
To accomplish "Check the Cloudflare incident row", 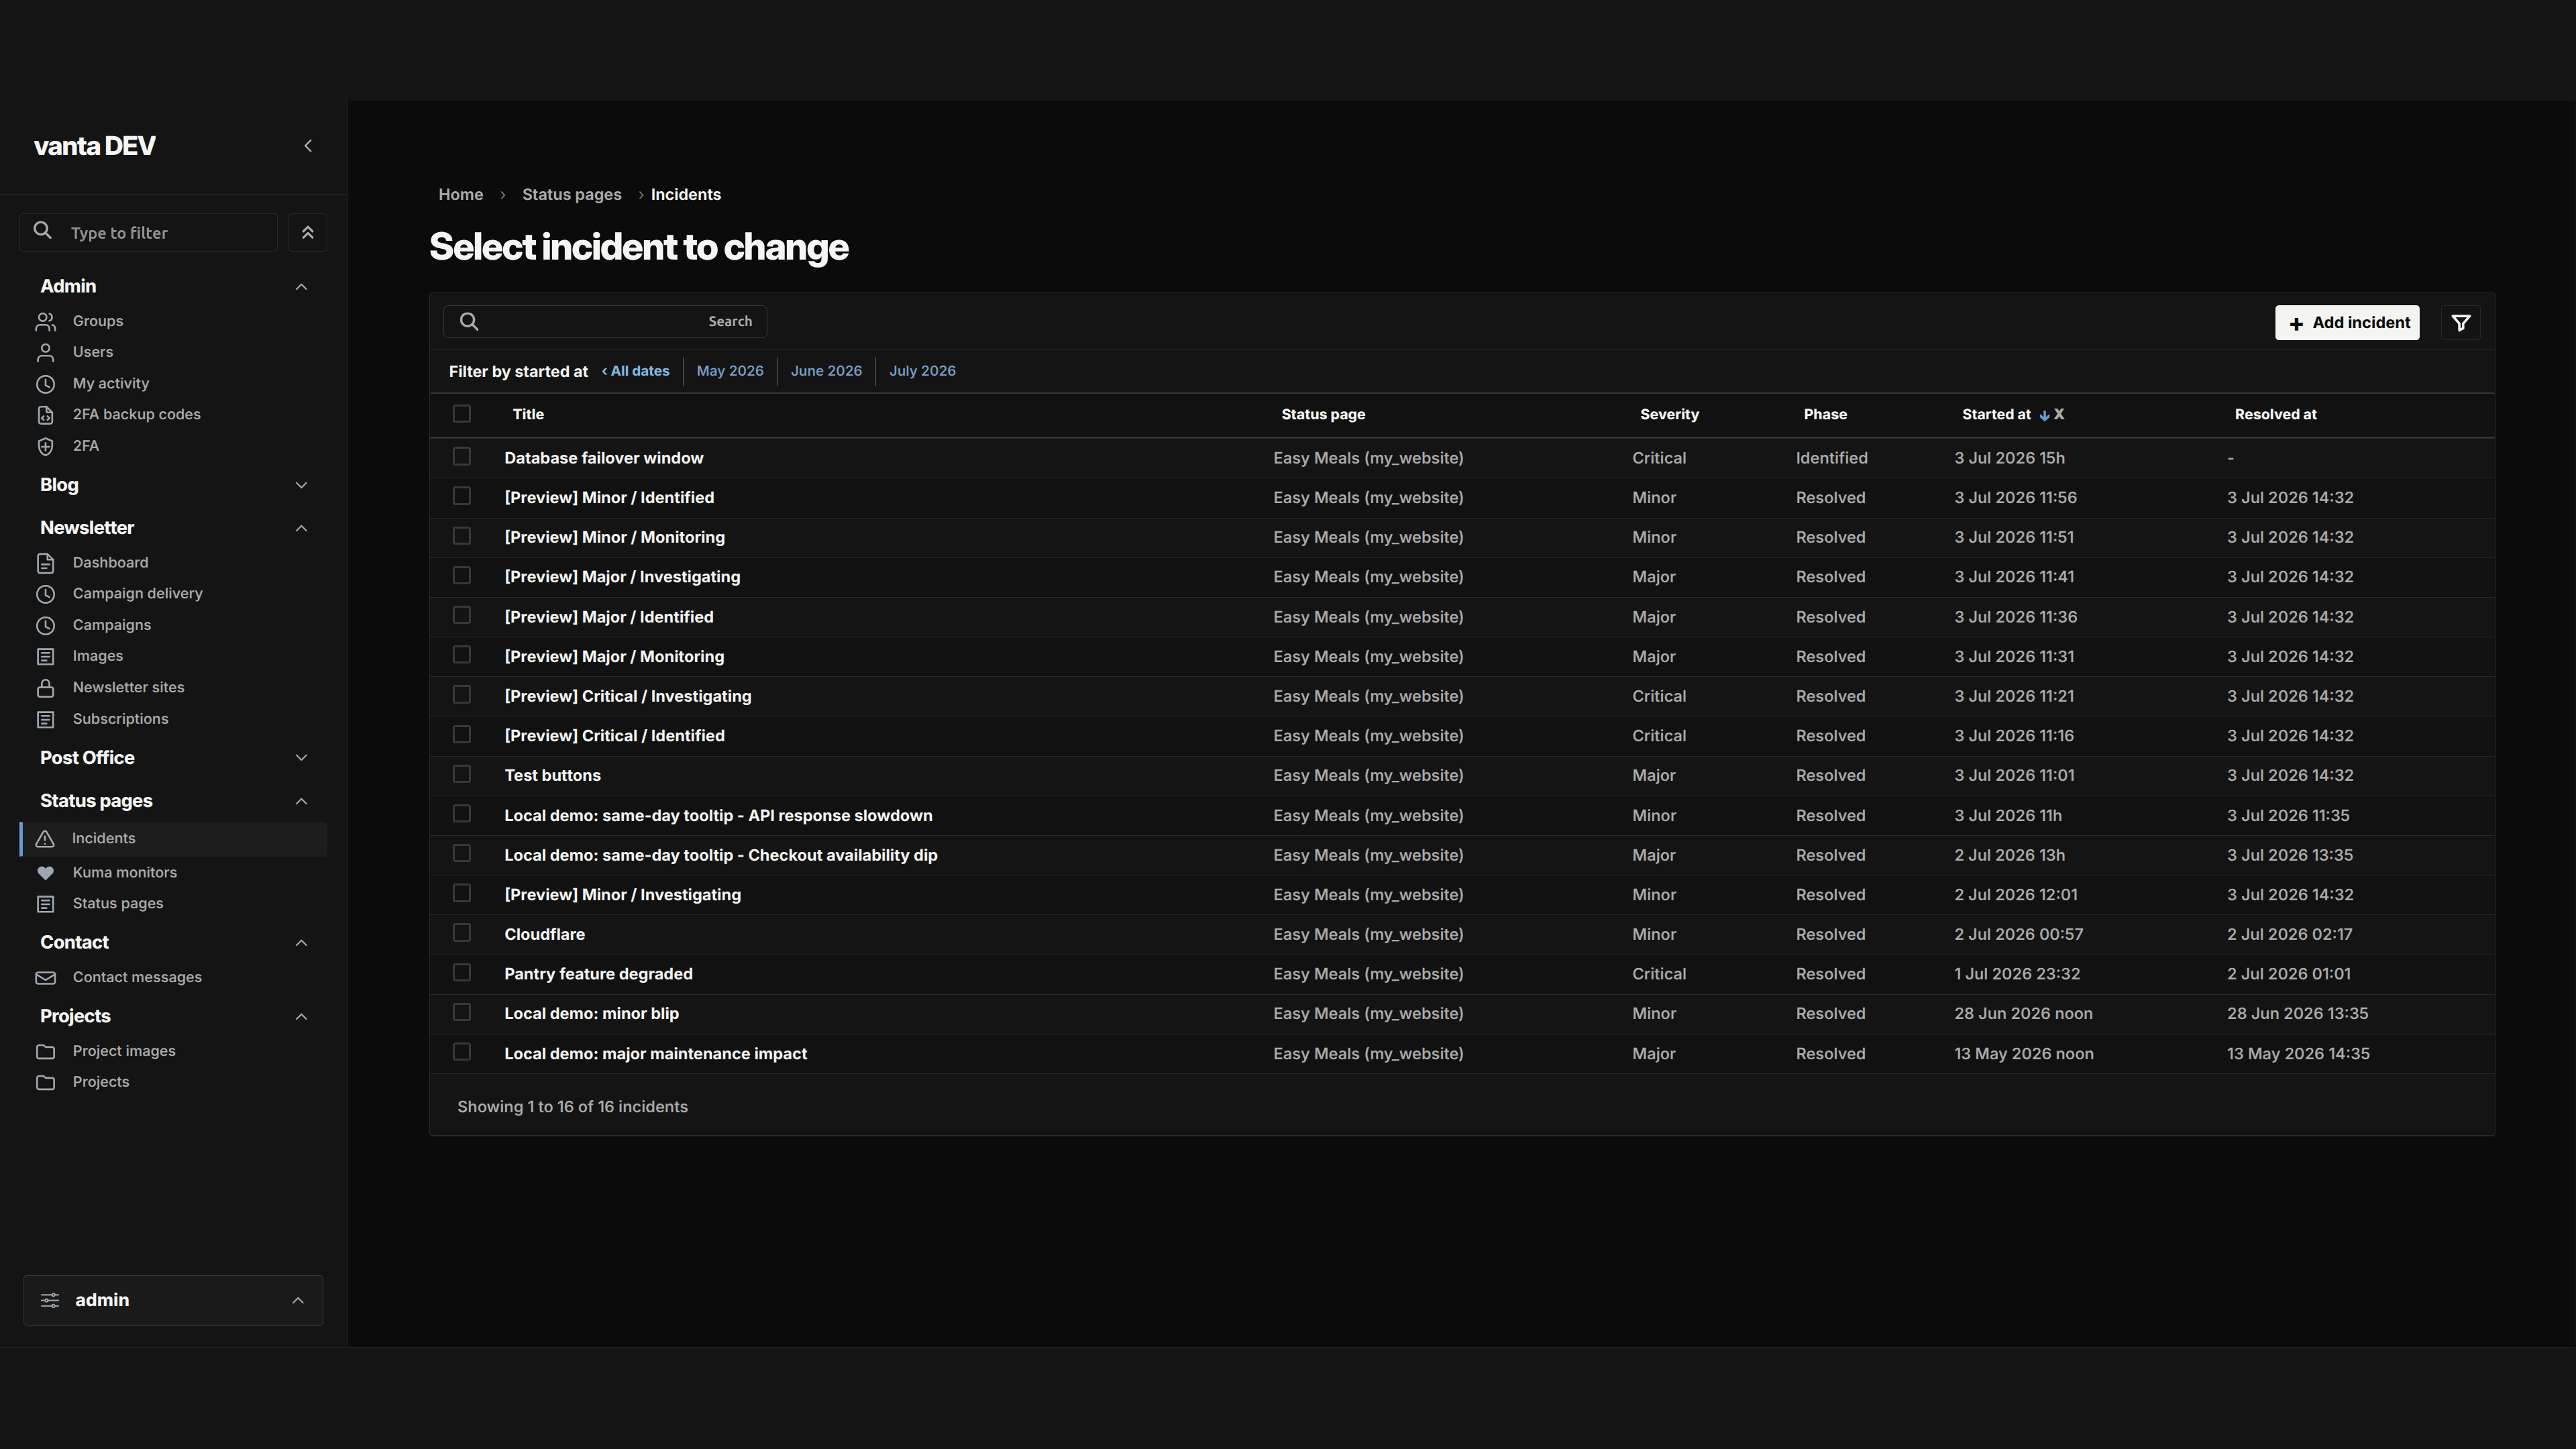I will click(x=462, y=933).
